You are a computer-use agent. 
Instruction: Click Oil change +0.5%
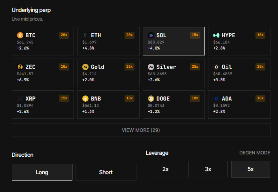pyautogui.click(x=219, y=80)
